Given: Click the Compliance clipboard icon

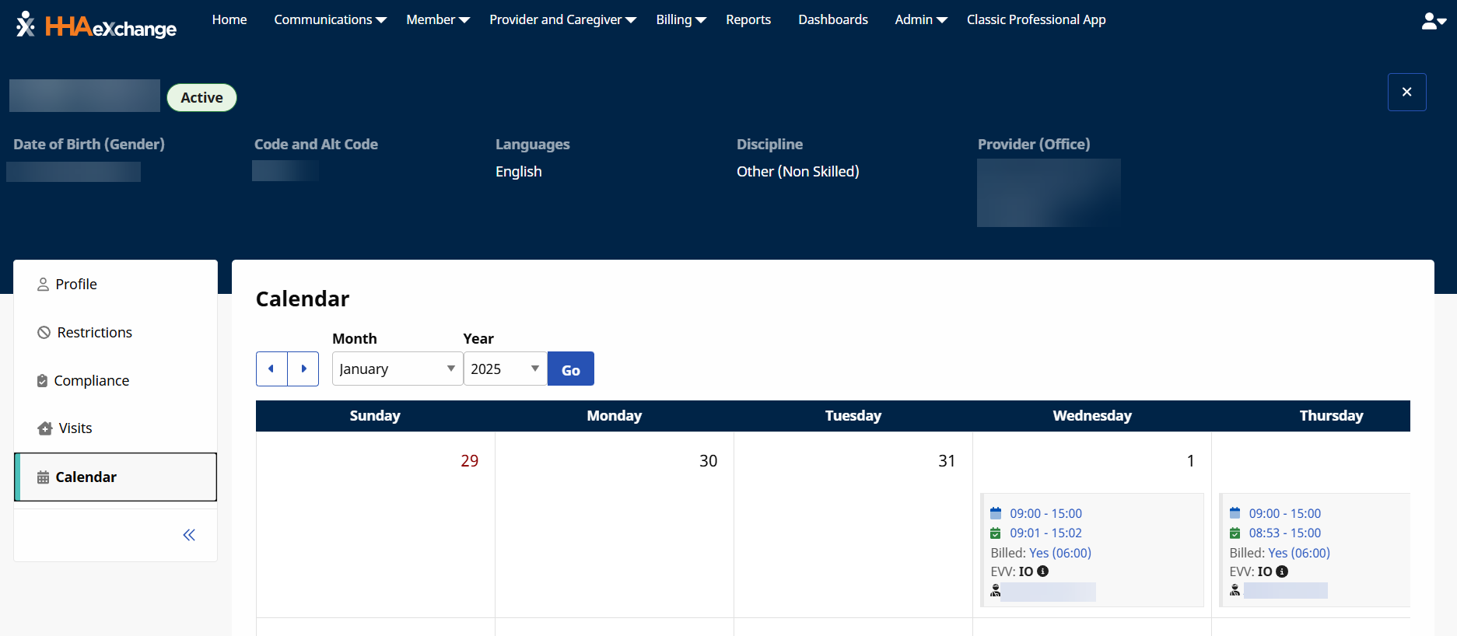Looking at the screenshot, I should [42, 381].
